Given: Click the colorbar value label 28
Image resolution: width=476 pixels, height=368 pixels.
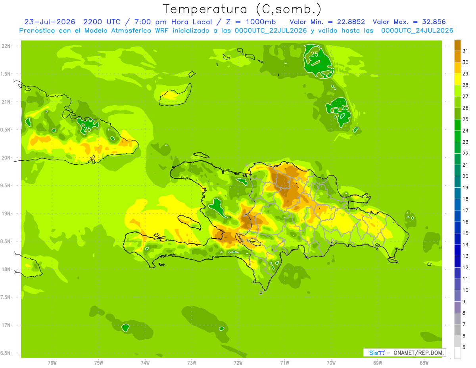Looking at the screenshot, I should (465, 85).
